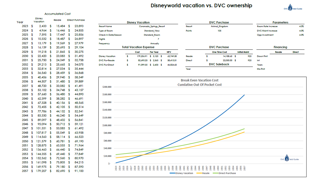Click the DVC Maint Increase 4.0% value
332x187 pixels.
pos(301,31)
